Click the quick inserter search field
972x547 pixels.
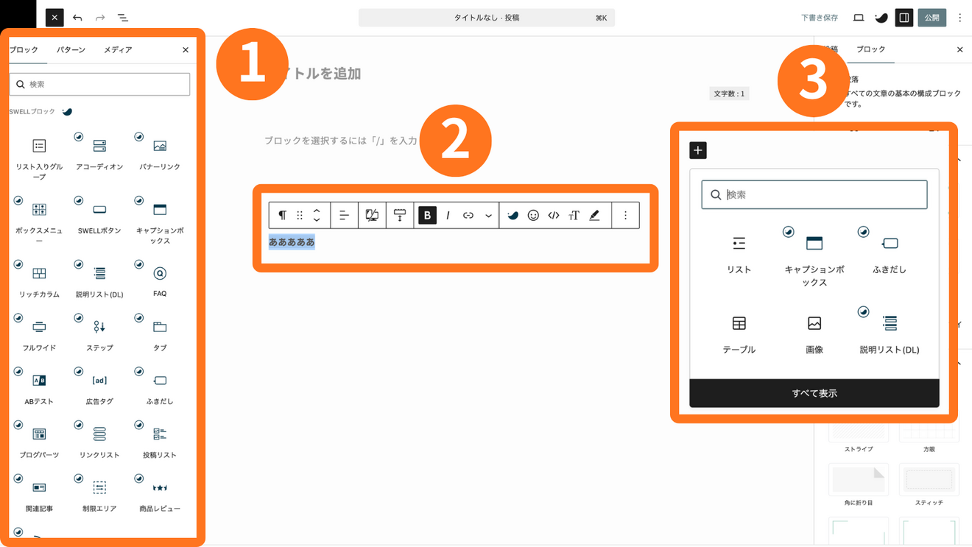click(x=814, y=194)
